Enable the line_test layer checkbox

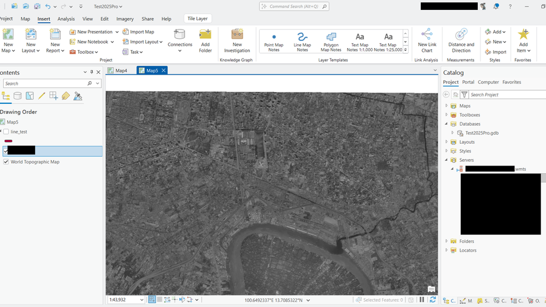pyautogui.click(x=6, y=132)
